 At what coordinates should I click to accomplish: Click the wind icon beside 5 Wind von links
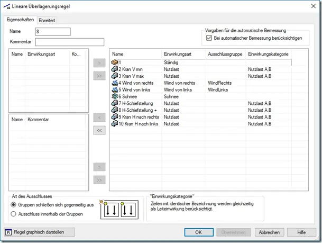click(x=115, y=89)
